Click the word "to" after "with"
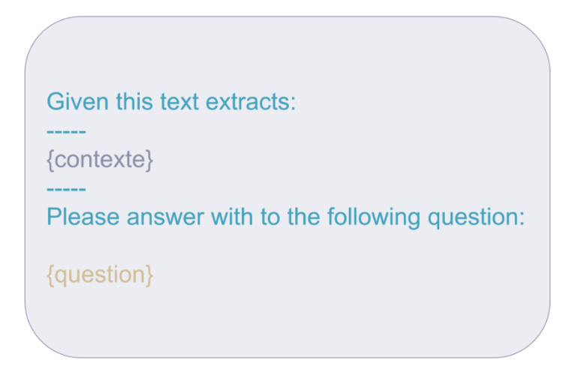The height and width of the screenshot is (375, 575). coord(270,217)
